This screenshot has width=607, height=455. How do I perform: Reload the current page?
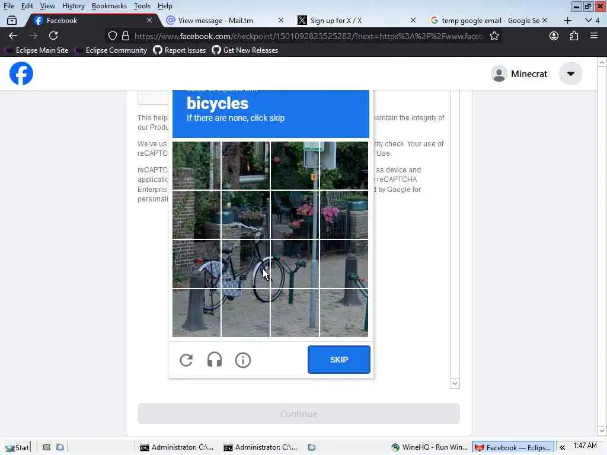pyautogui.click(x=53, y=36)
